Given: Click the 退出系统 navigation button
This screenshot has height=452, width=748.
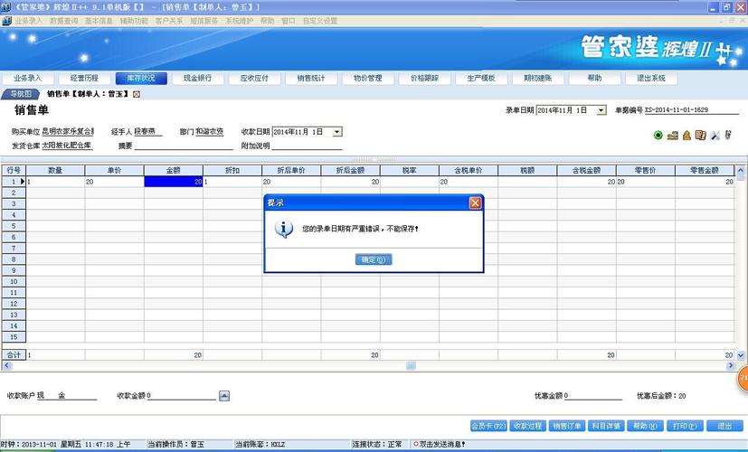Looking at the screenshot, I should [651, 78].
